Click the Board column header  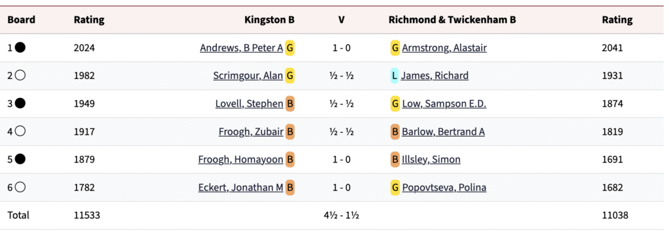tap(22, 20)
